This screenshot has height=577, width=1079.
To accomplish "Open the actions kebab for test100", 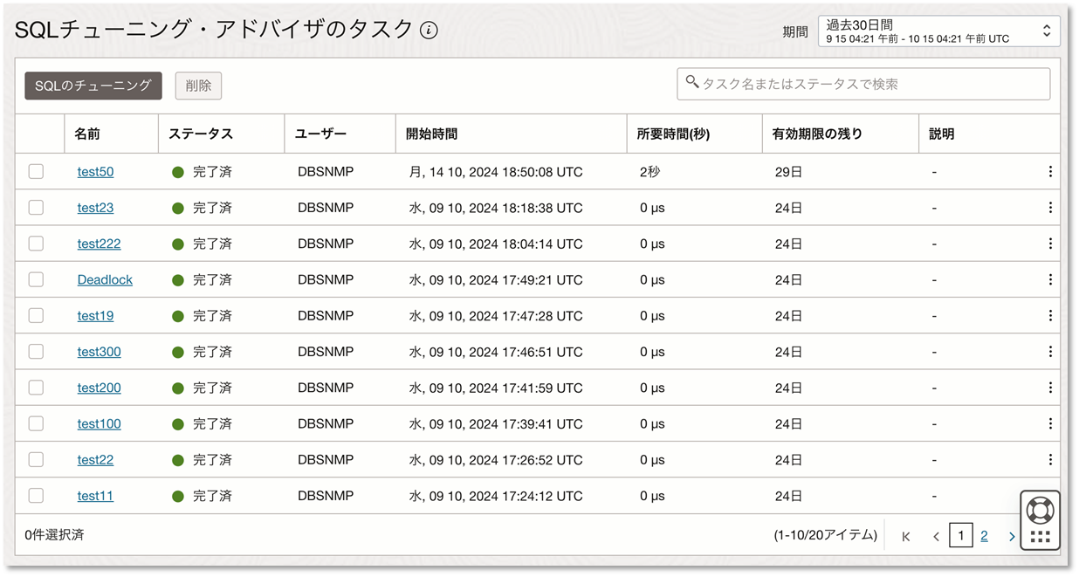I will (x=1050, y=423).
